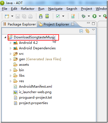Open the Search menu
The image size is (108, 123).
pos(72,9)
